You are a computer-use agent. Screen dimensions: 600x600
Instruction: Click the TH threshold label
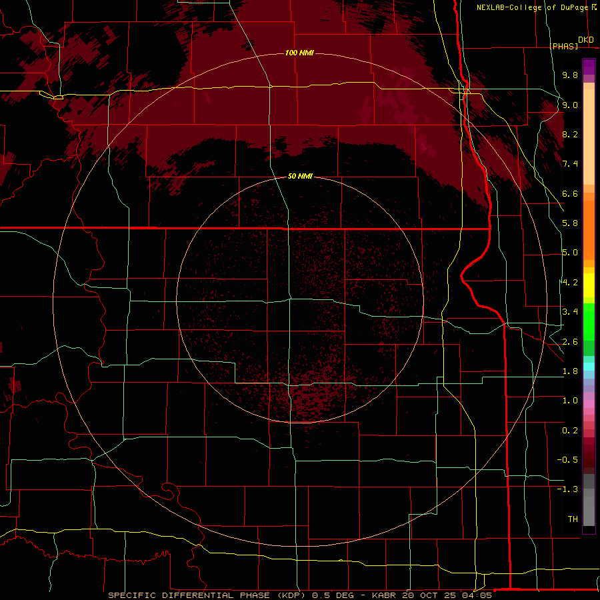coord(573,519)
